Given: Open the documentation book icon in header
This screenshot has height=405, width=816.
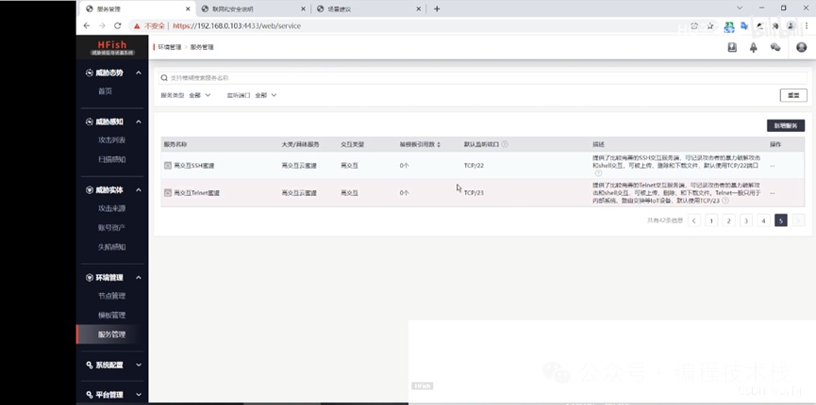Looking at the screenshot, I should tap(732, 47).
